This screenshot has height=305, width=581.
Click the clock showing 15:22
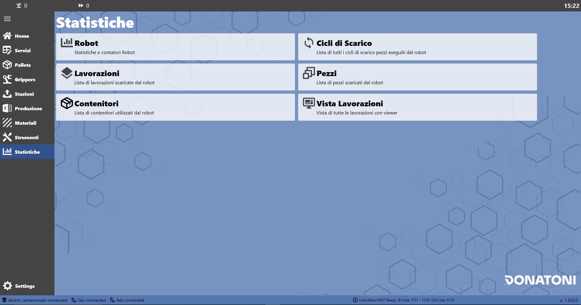point(571,6)
